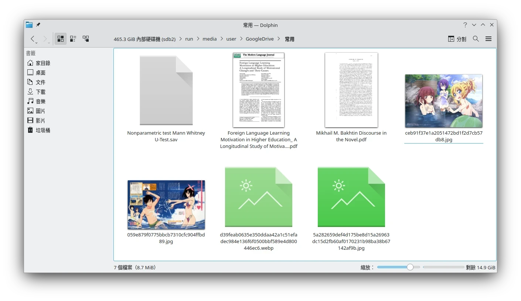Click the Dolphin folder icon in title bar

tap(29, 25)
